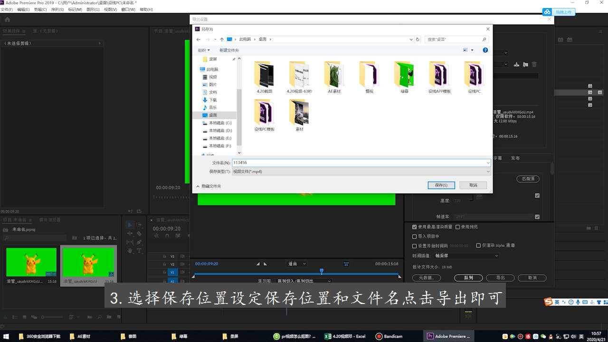Select the Razor tool
Image resolution: width=608 pixels, height=342 pixels.
(139, 233)
